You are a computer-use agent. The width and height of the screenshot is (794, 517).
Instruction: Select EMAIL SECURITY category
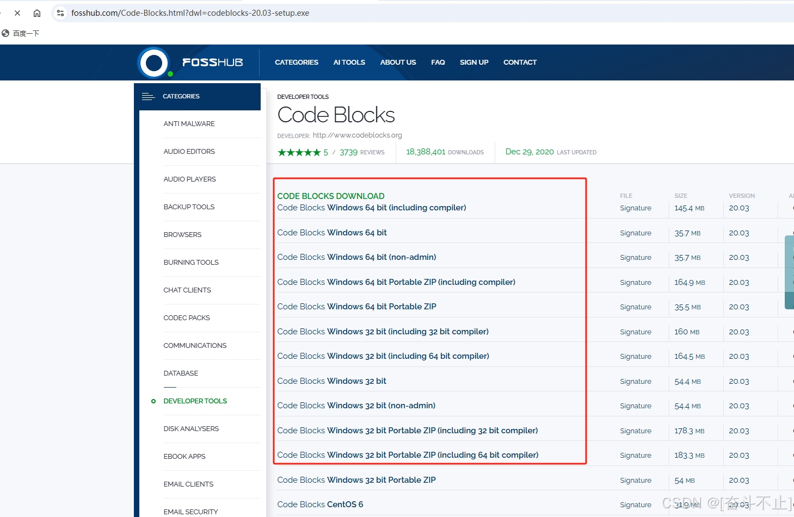(190, 512)
